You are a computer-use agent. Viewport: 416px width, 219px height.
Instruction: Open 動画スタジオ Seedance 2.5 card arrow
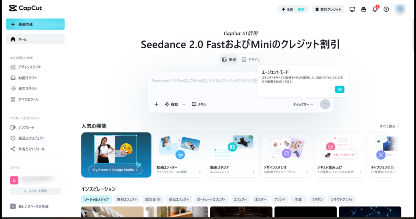tap(253, 172)
